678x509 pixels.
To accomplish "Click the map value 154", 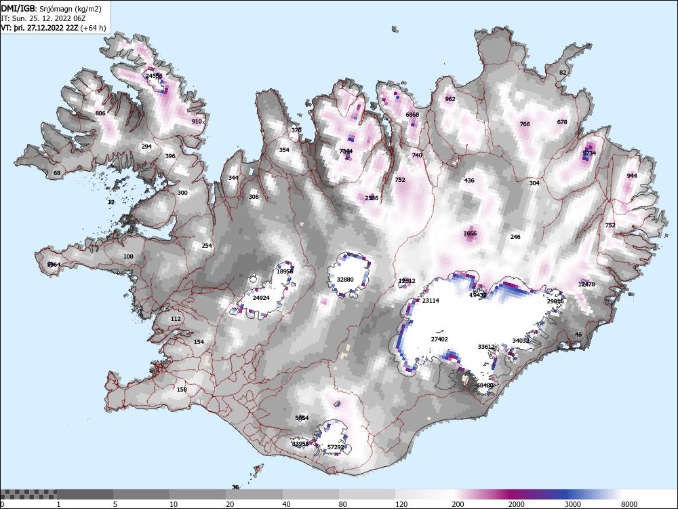I will 199,342.
